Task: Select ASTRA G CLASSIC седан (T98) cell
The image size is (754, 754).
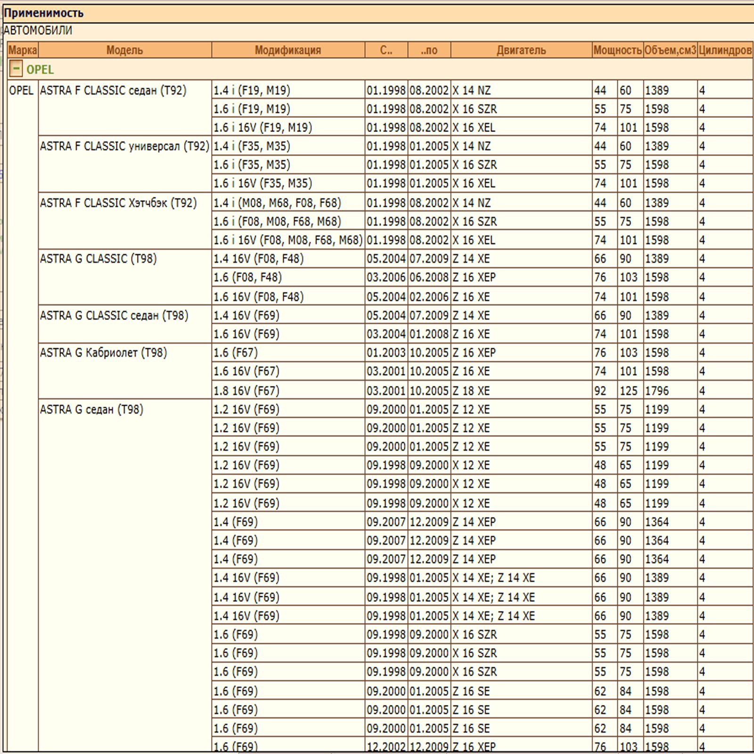Action: 125,324
